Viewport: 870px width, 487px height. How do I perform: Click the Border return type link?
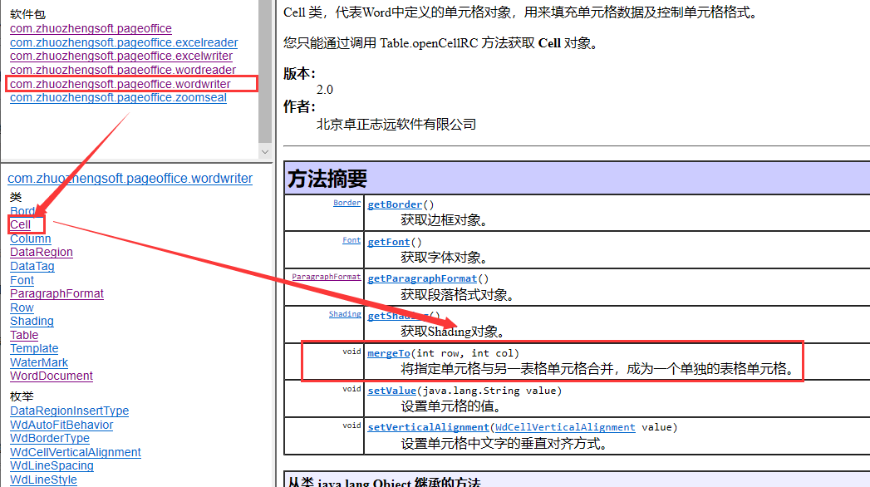[x=347, y=203]
